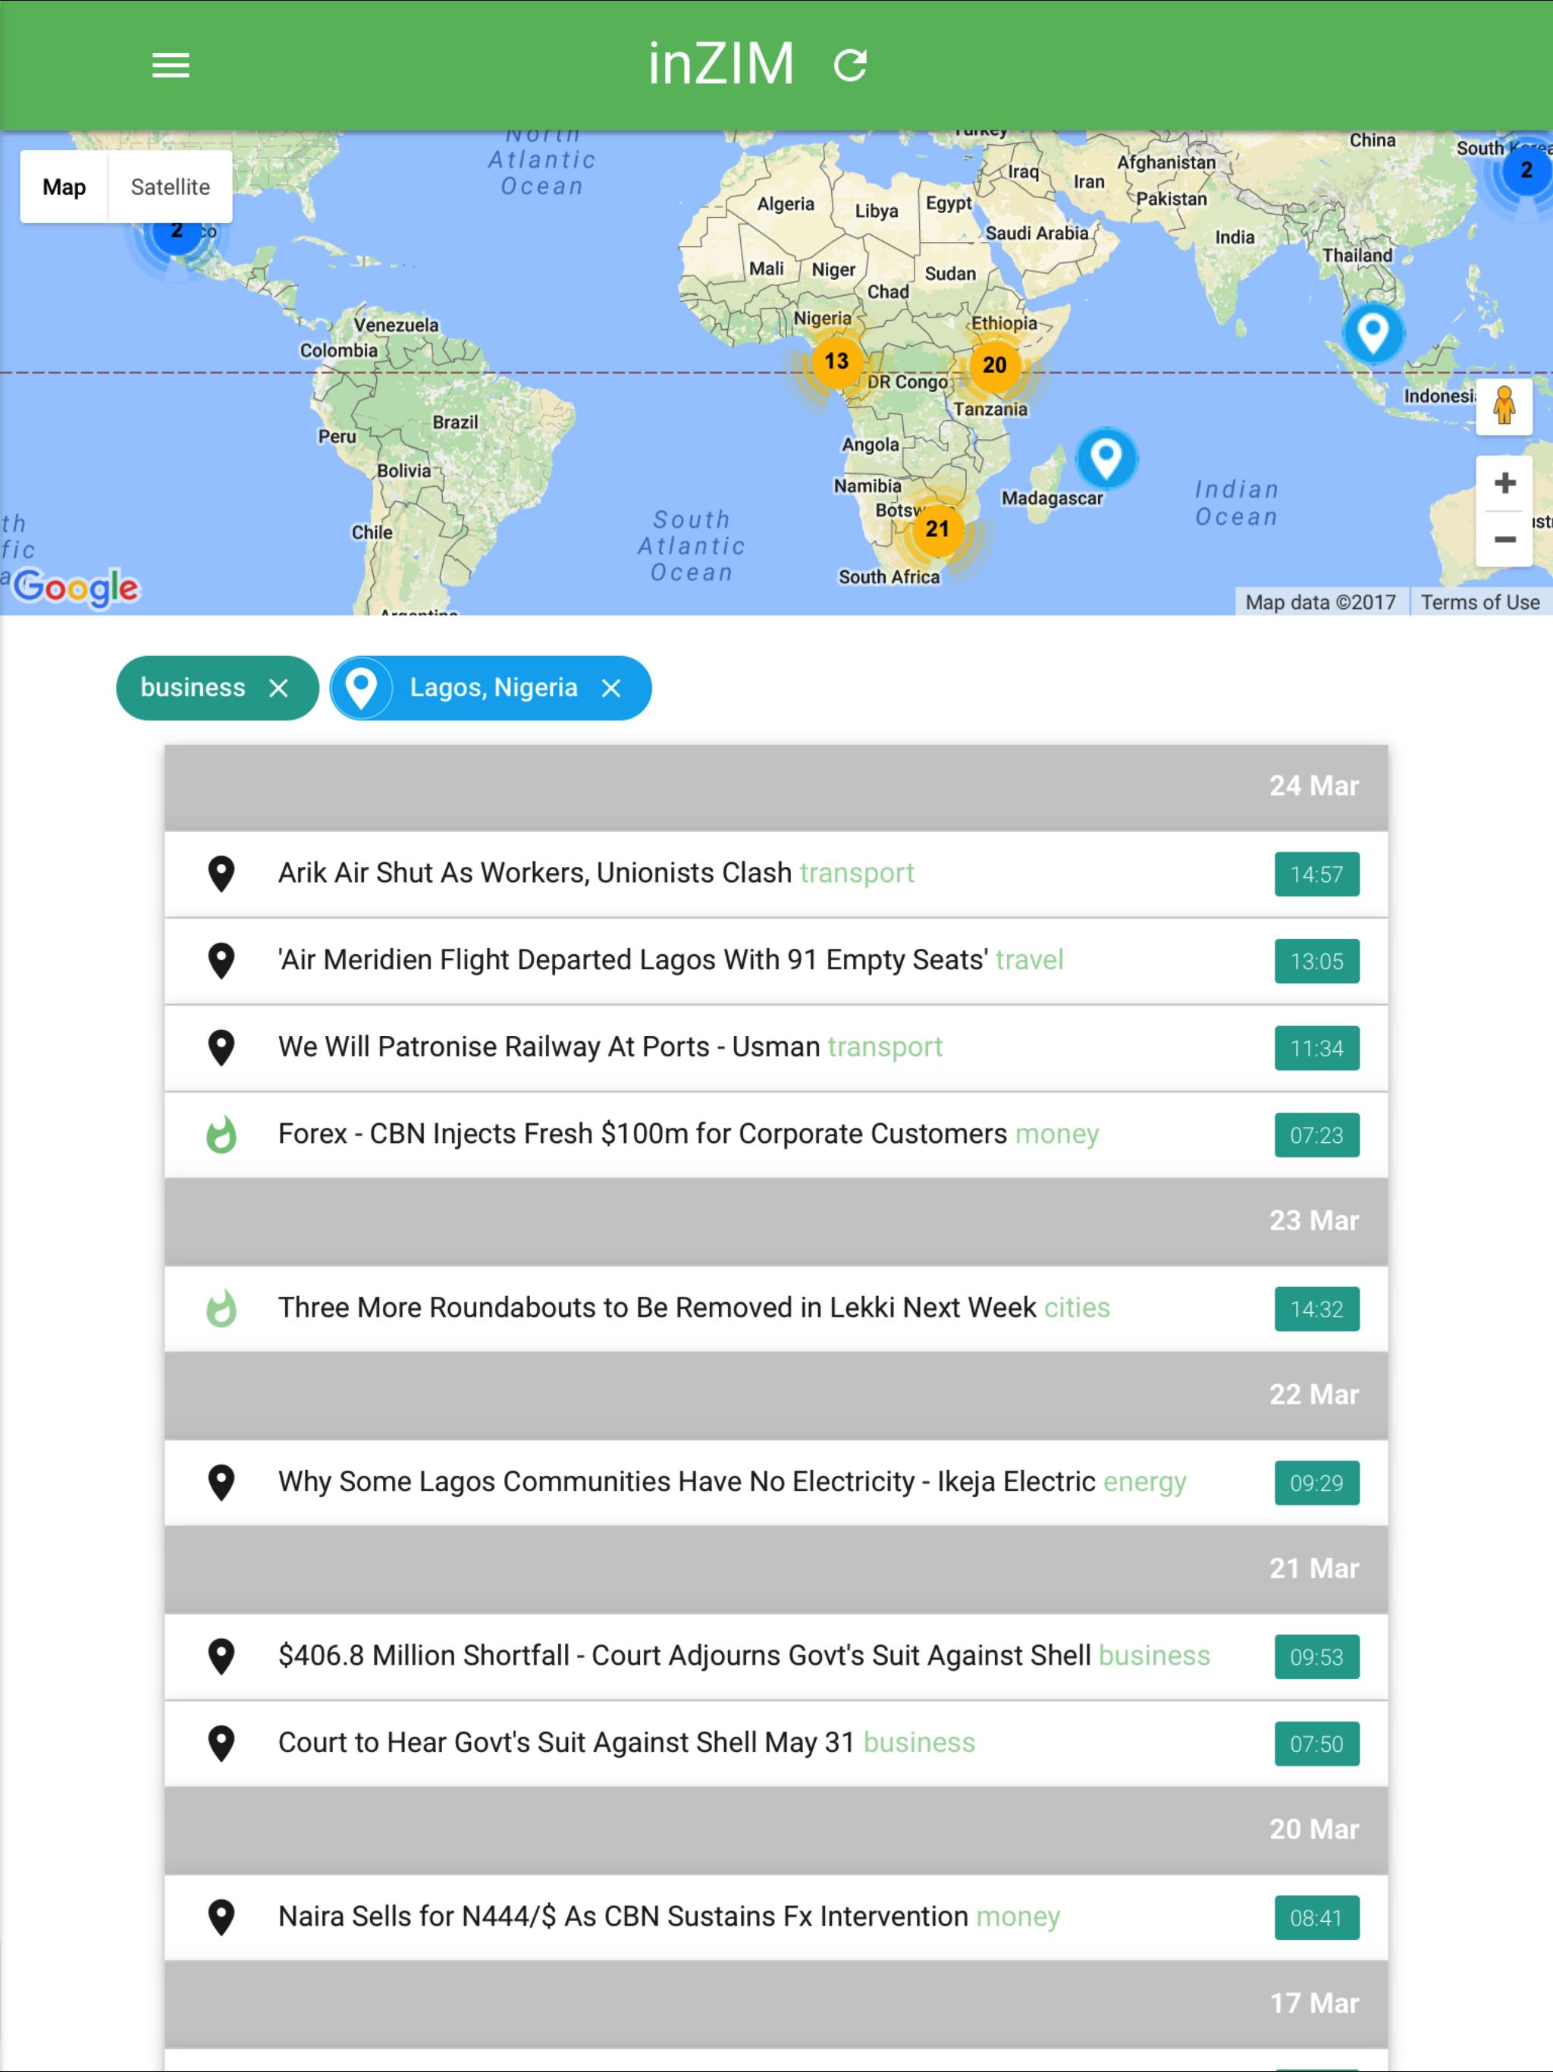Open the hamburger menu

171,65
